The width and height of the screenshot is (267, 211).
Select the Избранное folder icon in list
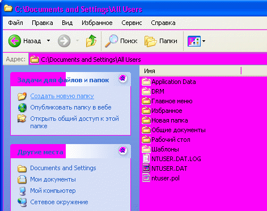click(x=146, y=111)
